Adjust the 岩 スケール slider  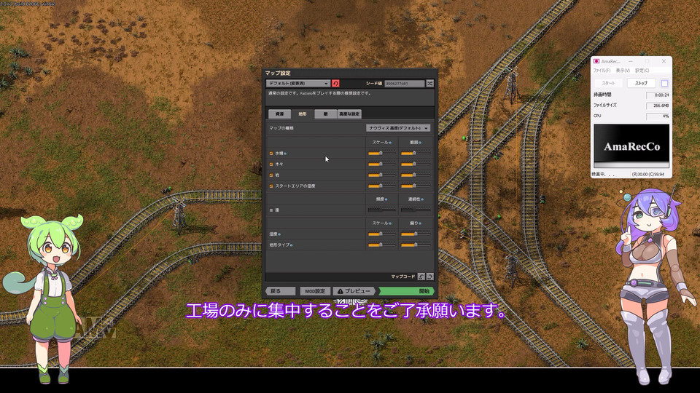[x=381, y=175]
